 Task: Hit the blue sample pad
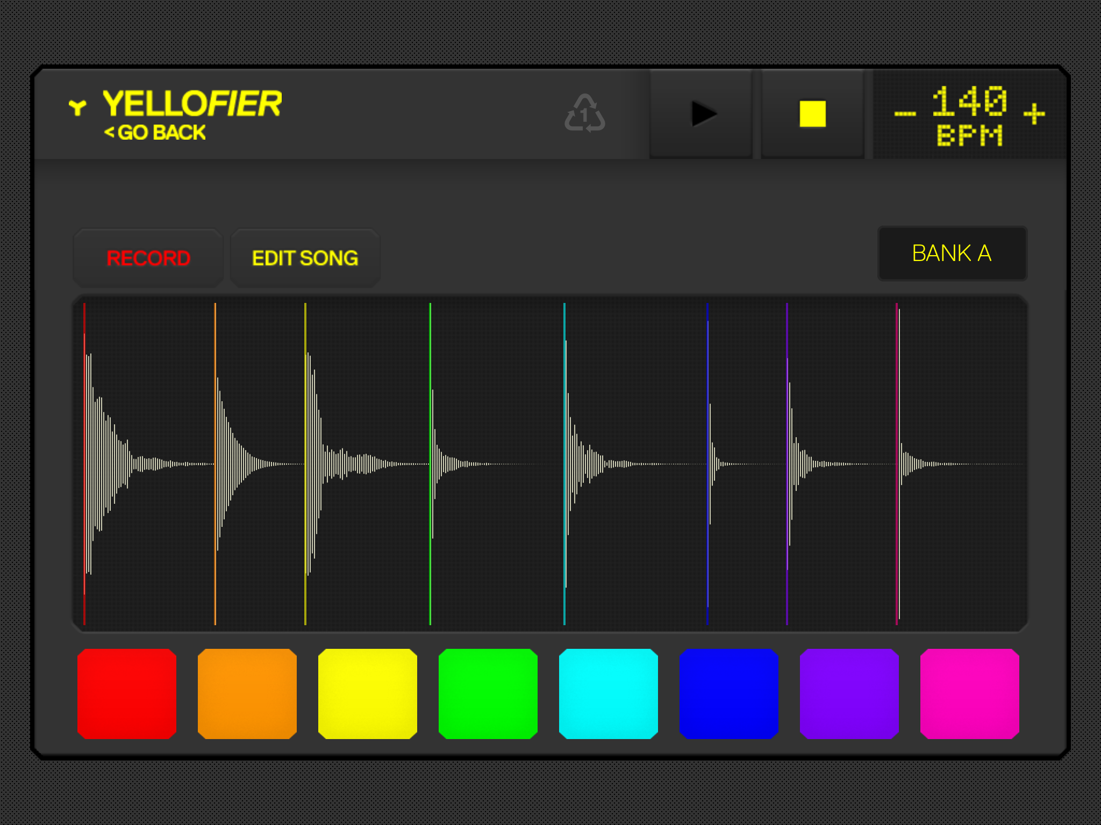(x=729, y=693)
